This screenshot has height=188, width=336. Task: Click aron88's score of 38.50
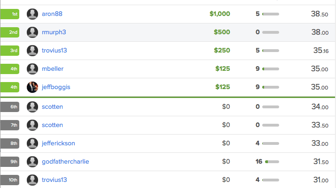click(320, 14)
